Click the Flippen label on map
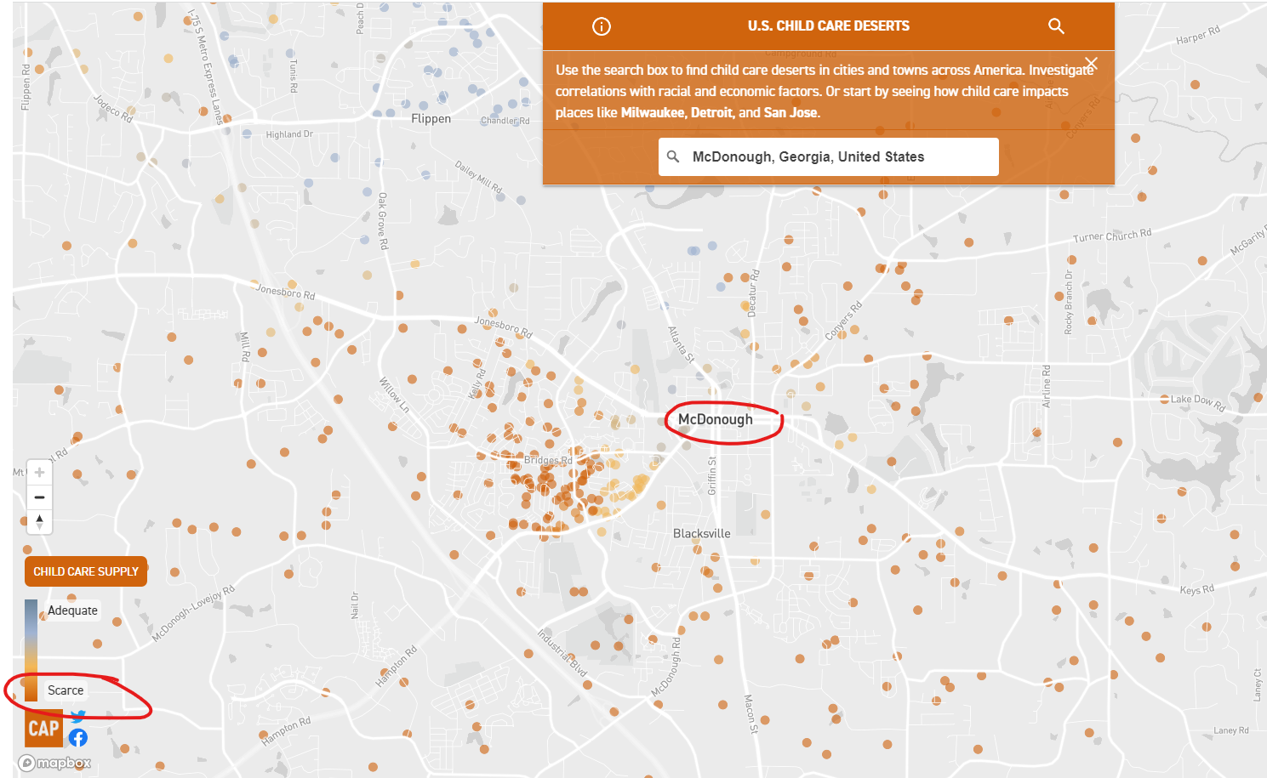 [431, 119]
